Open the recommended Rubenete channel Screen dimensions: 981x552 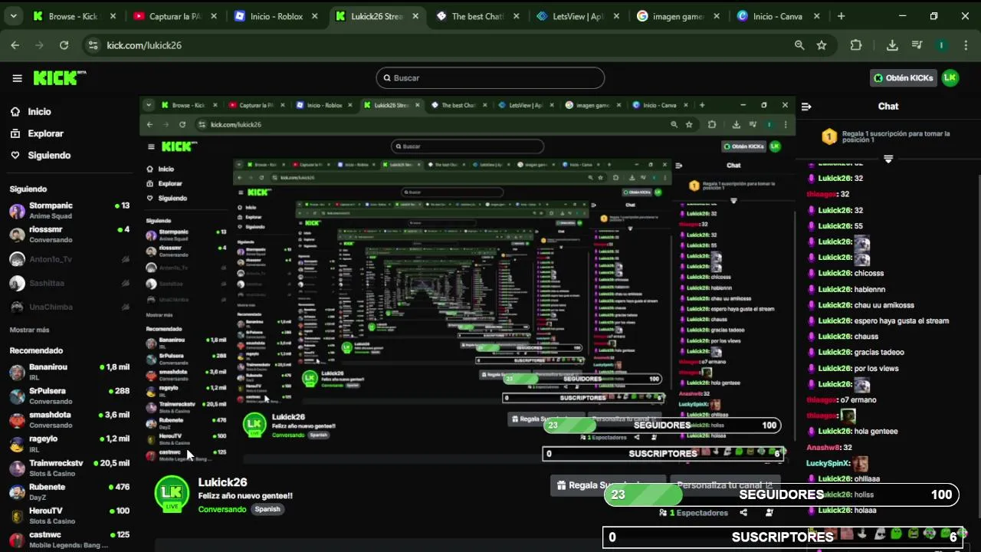69,491
